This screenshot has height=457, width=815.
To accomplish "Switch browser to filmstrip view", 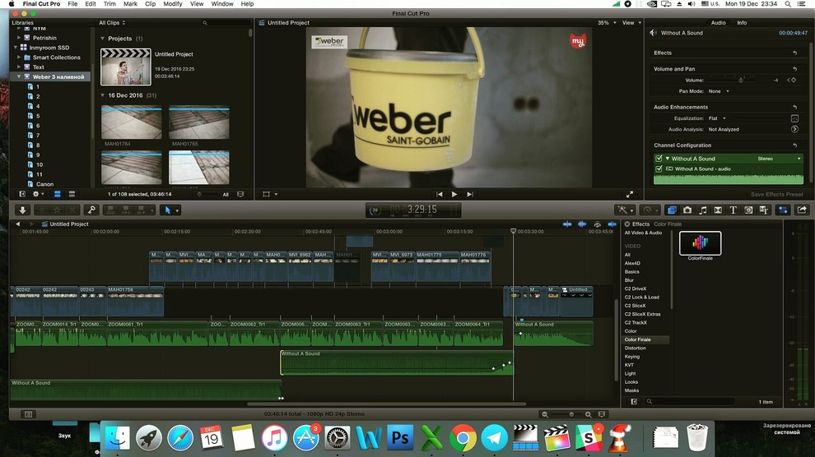I will [58, 195].
